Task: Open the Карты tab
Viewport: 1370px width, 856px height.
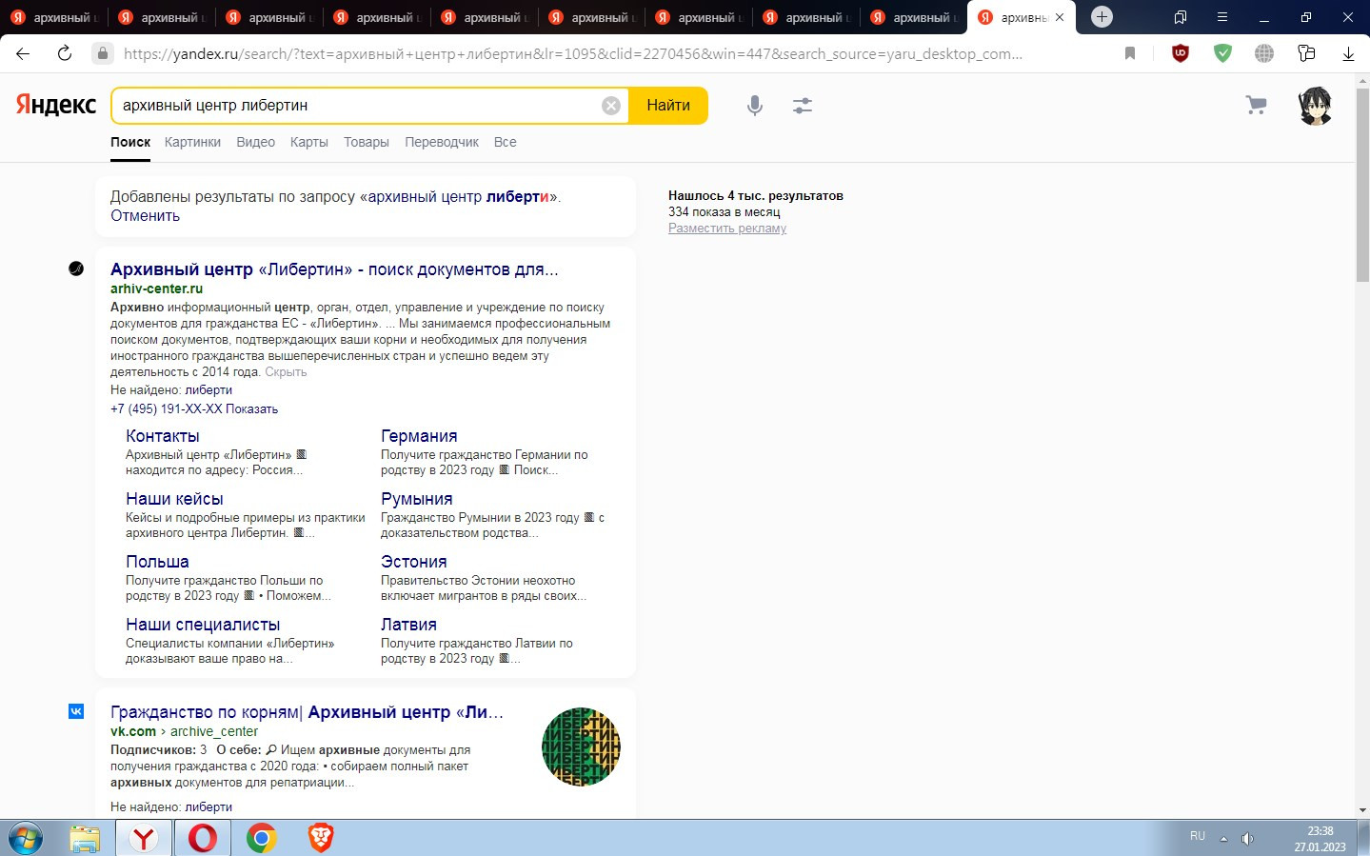Action: pos(309,142)
